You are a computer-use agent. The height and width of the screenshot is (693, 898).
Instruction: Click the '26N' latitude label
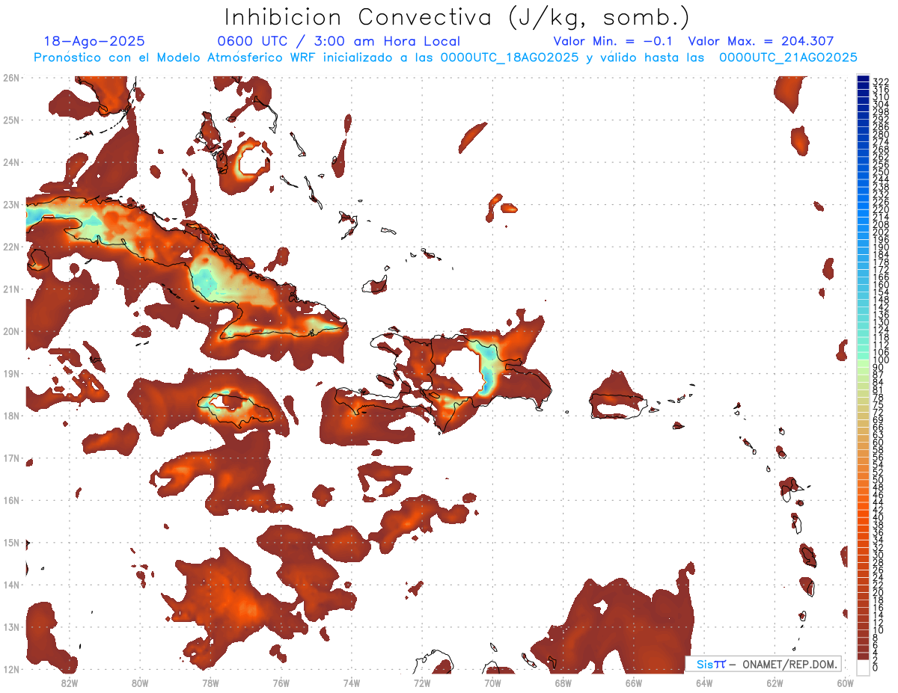pos(11,78)
